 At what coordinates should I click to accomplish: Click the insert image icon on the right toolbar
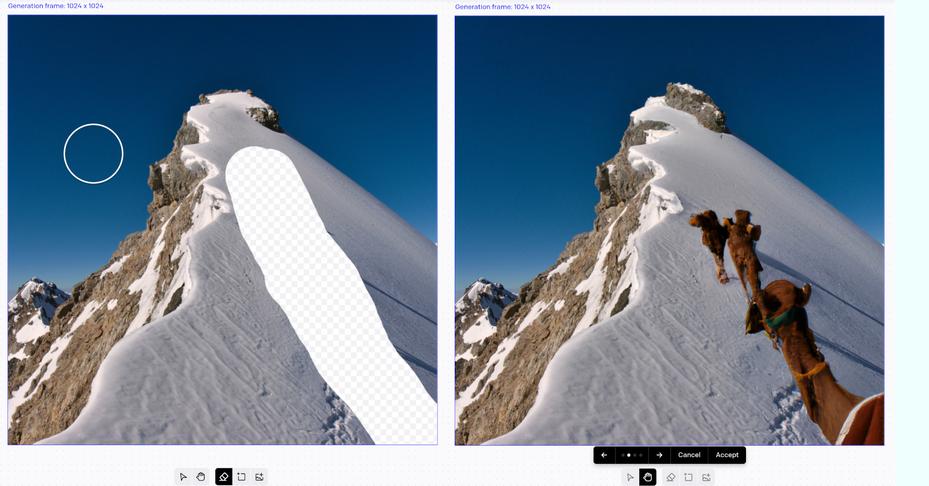[x=707, y=477]
